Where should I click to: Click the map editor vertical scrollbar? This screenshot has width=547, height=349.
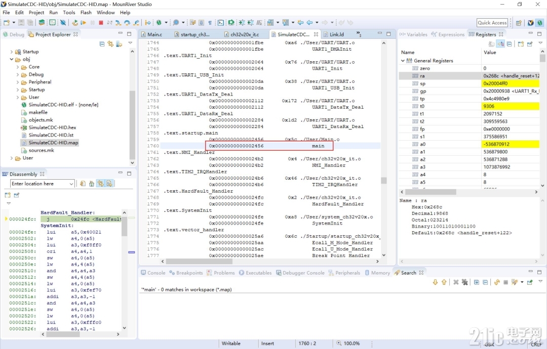coord(384,150)
